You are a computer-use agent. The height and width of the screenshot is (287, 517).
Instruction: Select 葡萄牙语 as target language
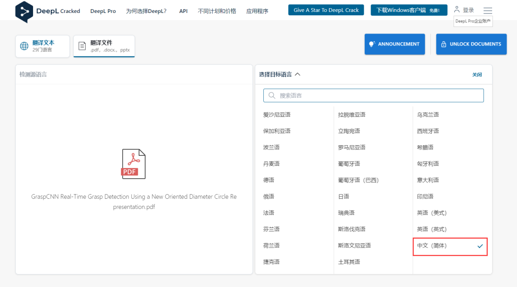pos(349,163)
